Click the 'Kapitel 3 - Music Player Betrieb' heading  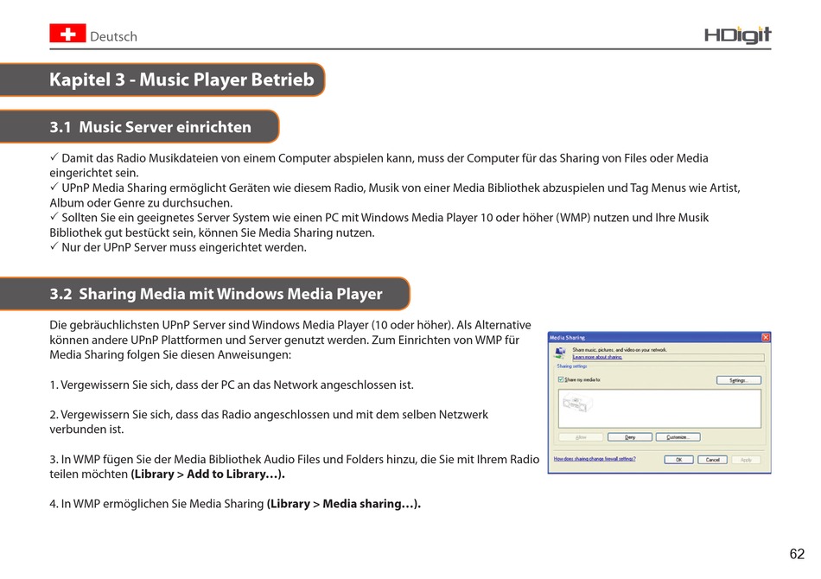181,80
